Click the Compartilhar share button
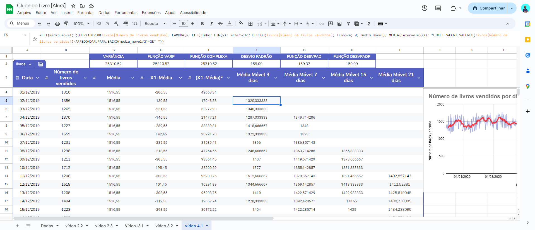The height and width of the screenshot is (230, 535). (x=488, y=8)
